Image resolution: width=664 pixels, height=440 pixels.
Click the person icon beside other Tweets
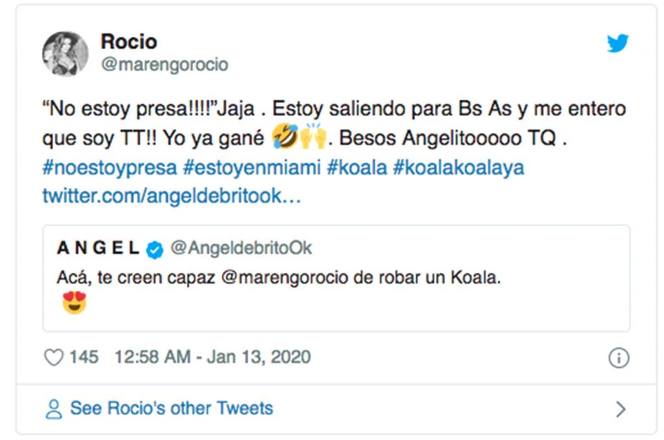pyautogui.click(x=54, y=409)
